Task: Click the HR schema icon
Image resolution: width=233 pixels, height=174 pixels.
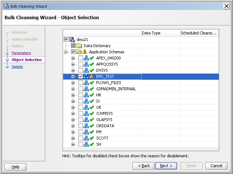Action: point(86,95)
